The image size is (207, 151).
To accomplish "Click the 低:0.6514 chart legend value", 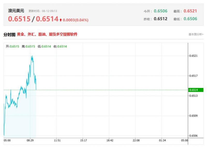I will pos(44,47).
